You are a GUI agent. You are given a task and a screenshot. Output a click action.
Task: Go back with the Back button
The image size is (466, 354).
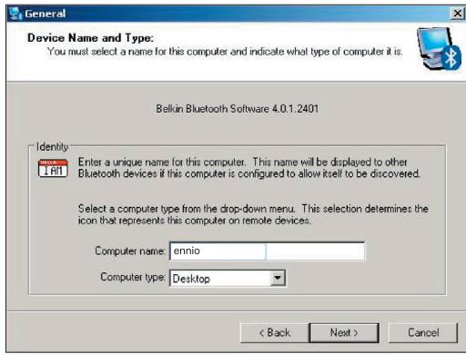click(275, 333)
